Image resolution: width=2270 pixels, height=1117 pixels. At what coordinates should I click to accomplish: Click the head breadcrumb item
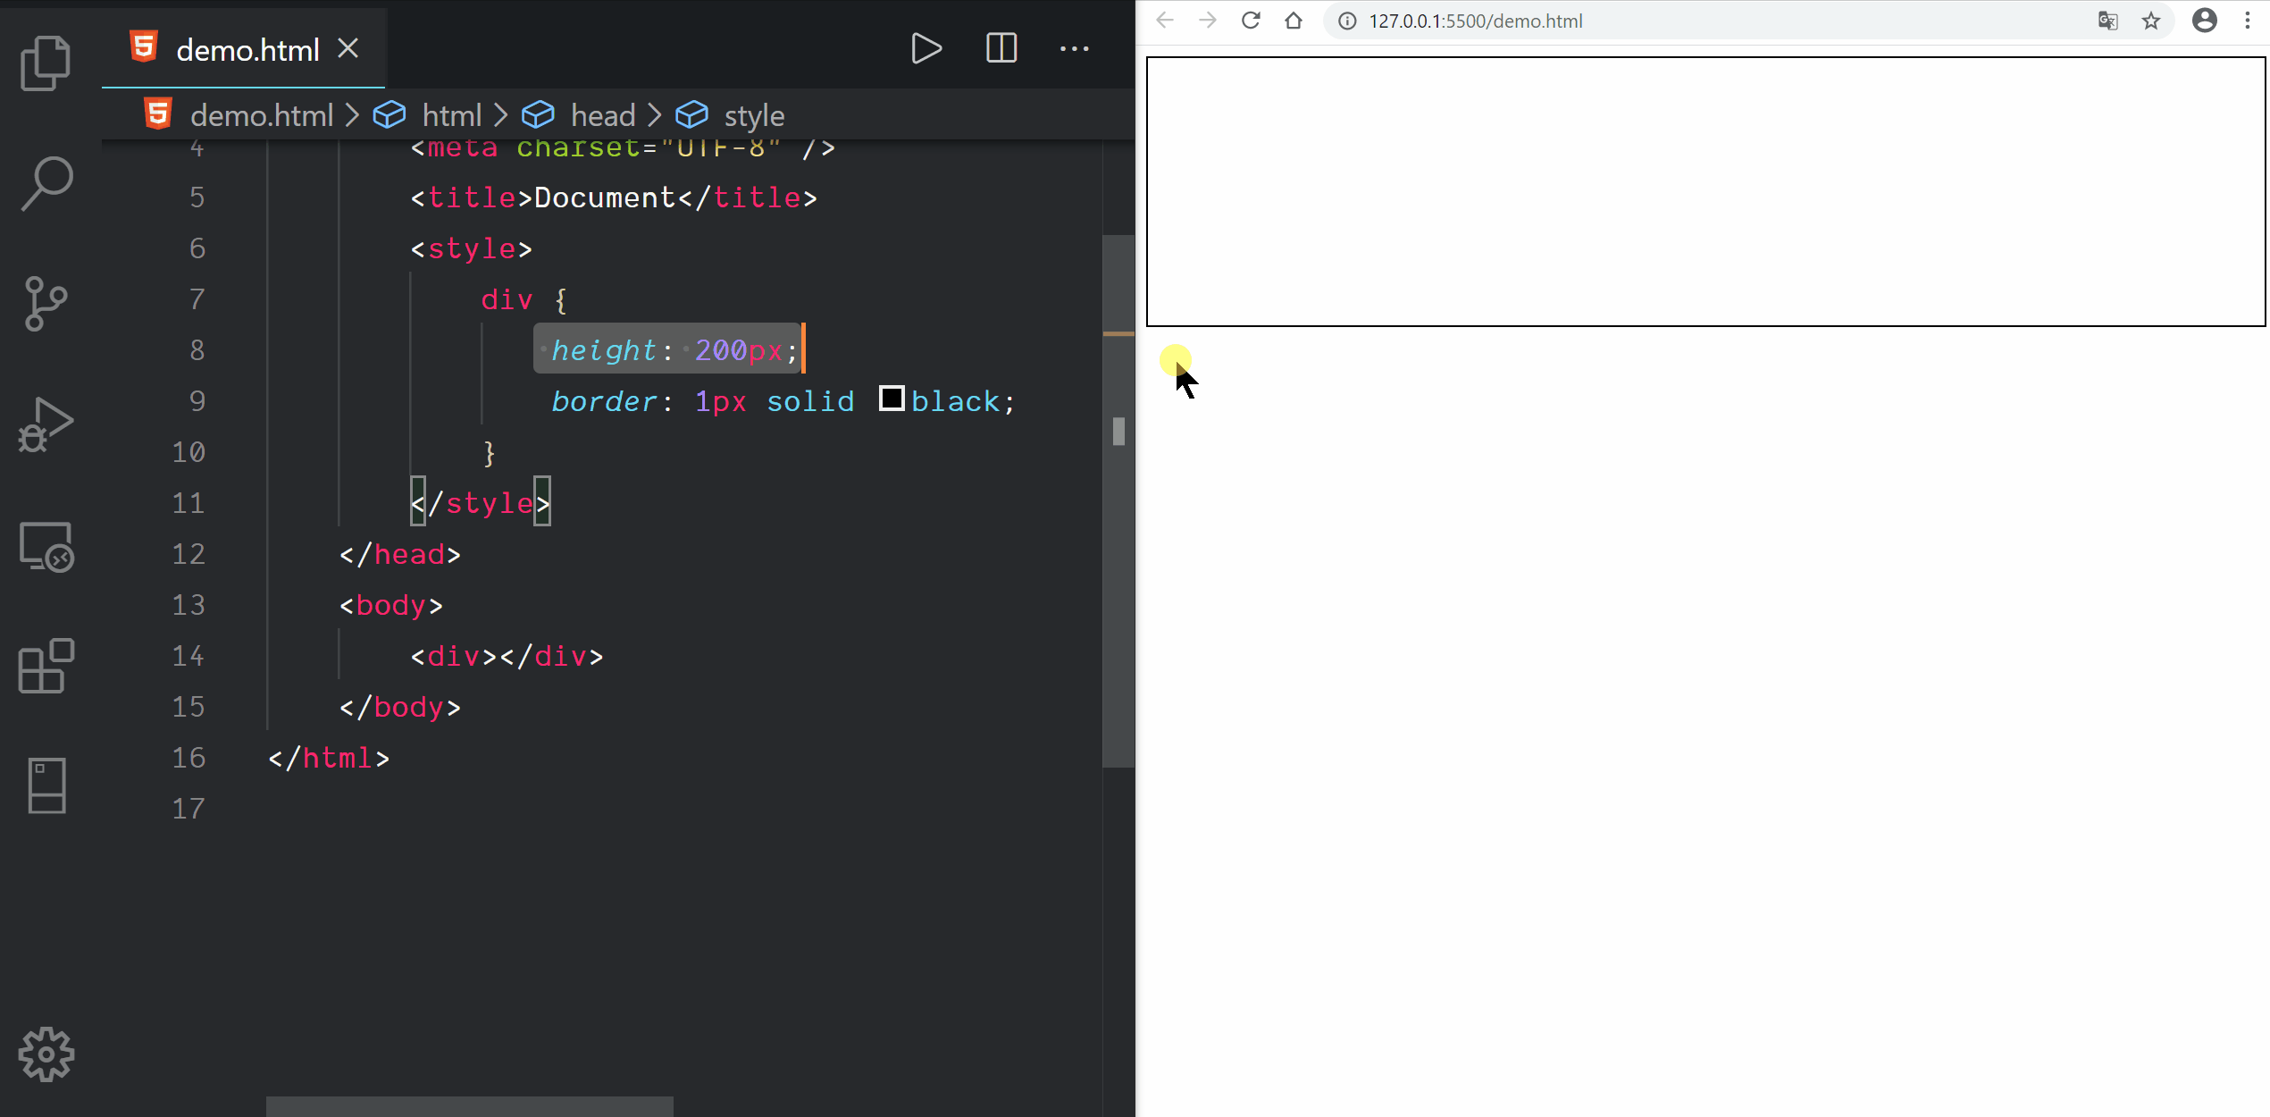(602, 115)
